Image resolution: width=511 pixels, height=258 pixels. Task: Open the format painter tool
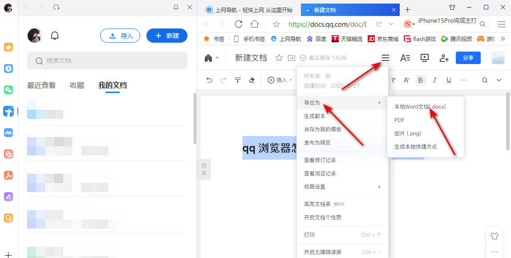pyautogui.click(x=237, y=80)
